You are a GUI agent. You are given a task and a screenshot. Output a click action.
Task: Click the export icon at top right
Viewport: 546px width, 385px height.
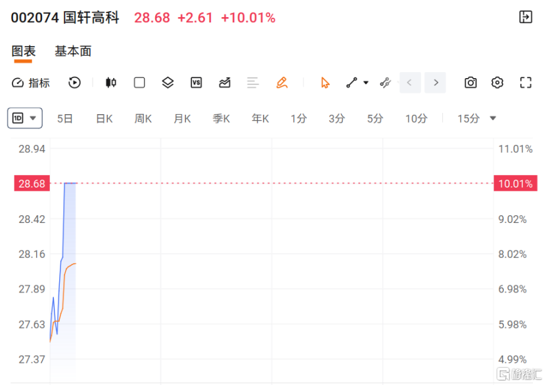526,16
